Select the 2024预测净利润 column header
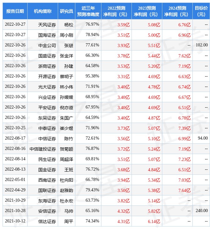Screen dimensions: 210x229 [177, 11]
